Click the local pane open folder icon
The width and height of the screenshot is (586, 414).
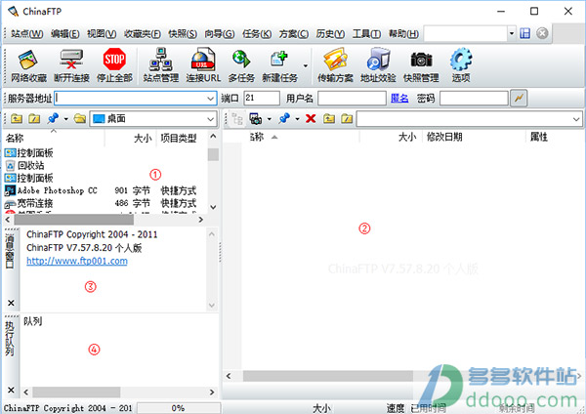click(x=80, y=119)
